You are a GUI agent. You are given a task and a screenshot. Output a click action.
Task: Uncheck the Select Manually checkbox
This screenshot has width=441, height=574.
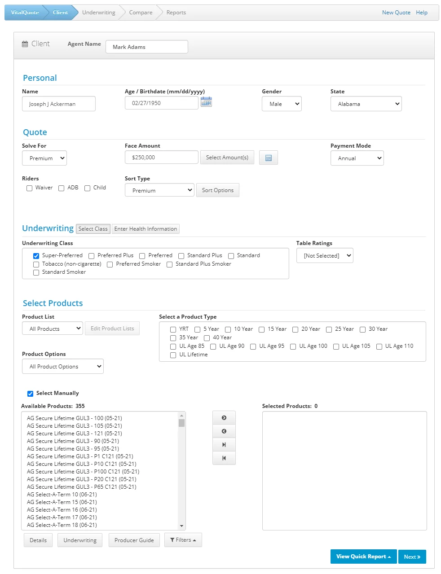[x=30, y=393]
